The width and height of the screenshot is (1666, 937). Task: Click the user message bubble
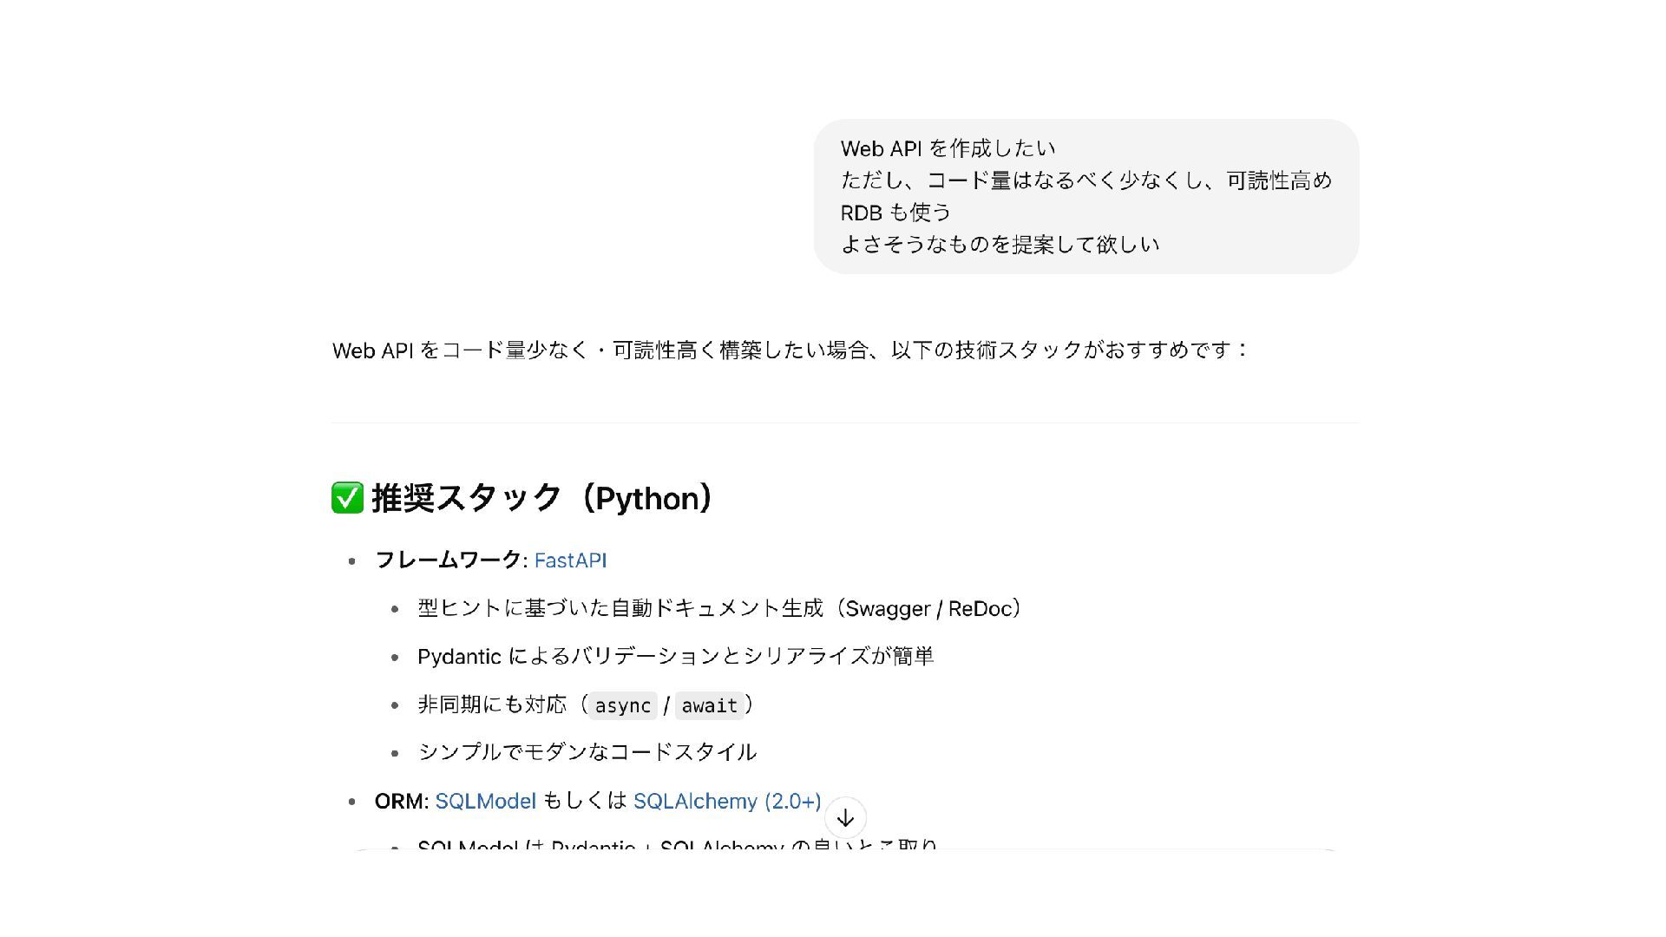[x=1086, y=196]
